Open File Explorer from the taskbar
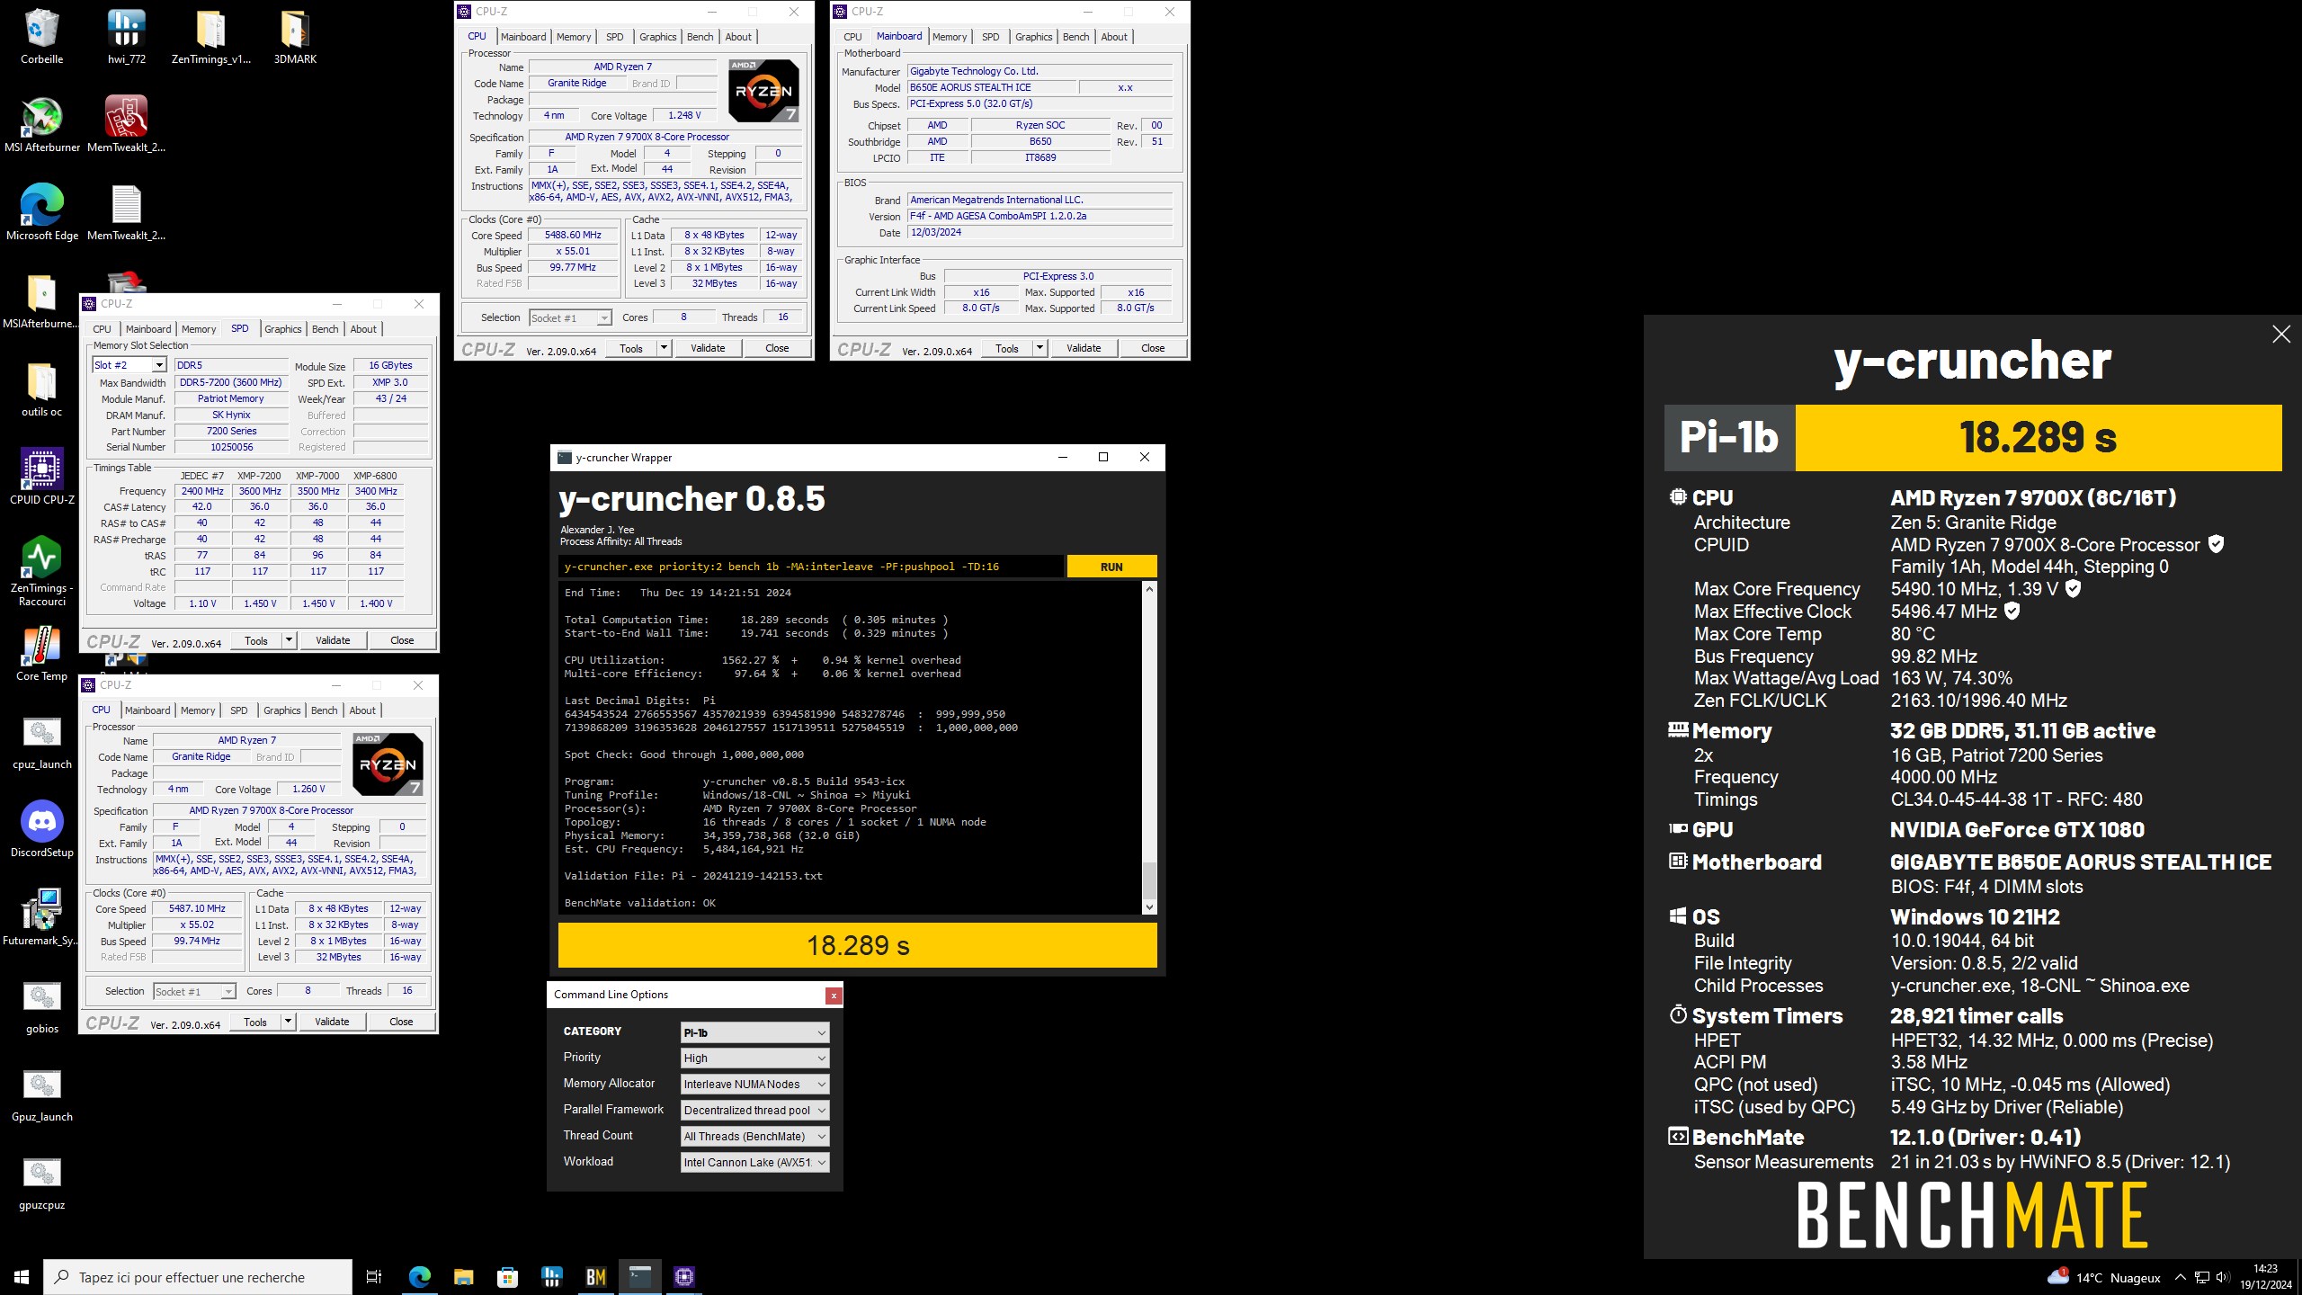 point(463,1277)
